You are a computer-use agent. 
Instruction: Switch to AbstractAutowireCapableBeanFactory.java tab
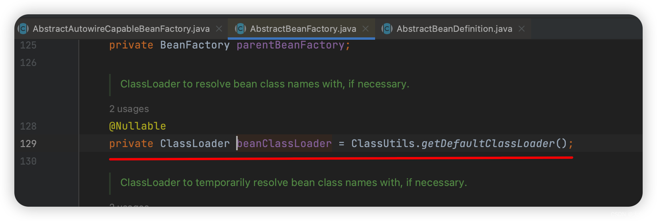click(x=121, y=29)
